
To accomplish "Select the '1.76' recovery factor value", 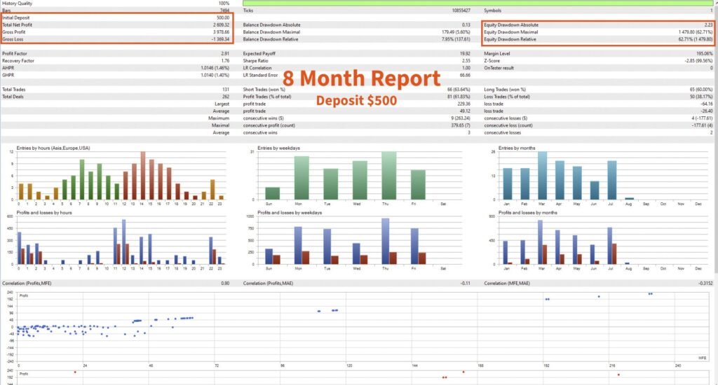I will coord(225,61).
